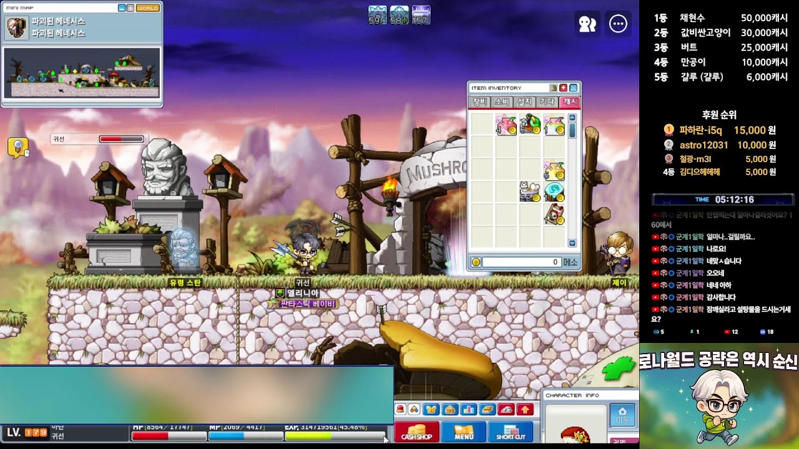Click the inventory scrollbar thumb
This screenshot has height=449, width=799.
tap(572, 130)
